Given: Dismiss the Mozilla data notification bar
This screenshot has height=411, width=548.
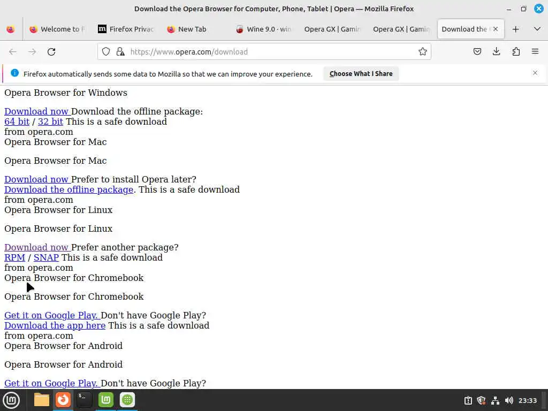Looking at the screenshot, I should (x=535, y=73).
